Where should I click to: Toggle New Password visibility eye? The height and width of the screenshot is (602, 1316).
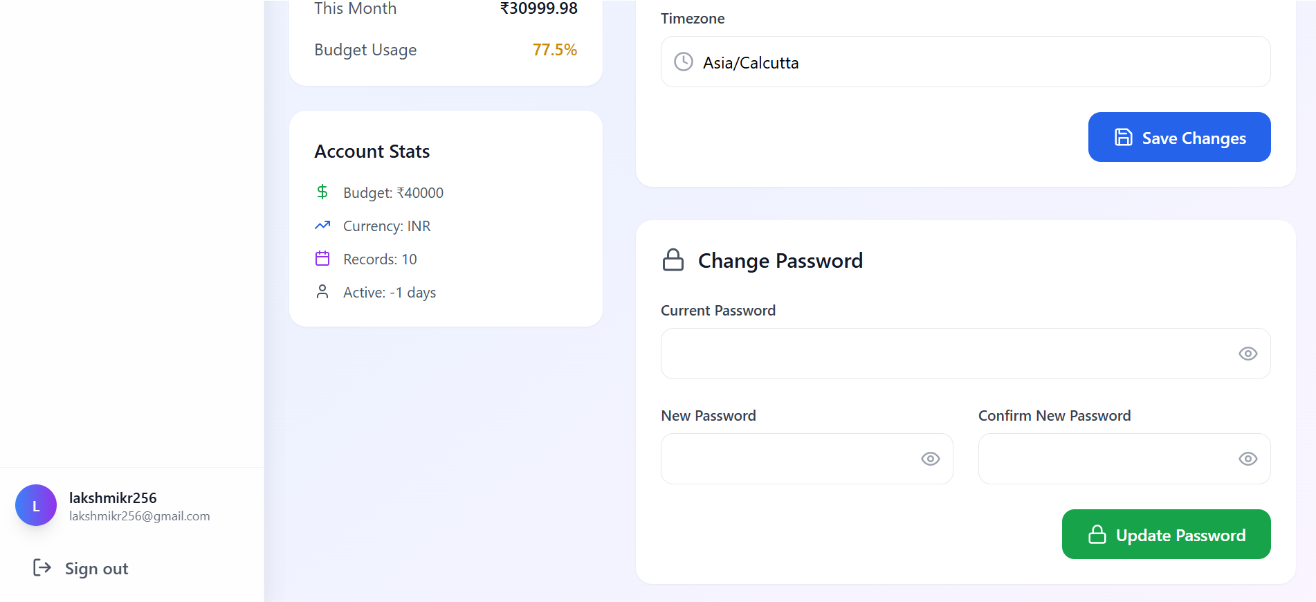click(930, 459)
